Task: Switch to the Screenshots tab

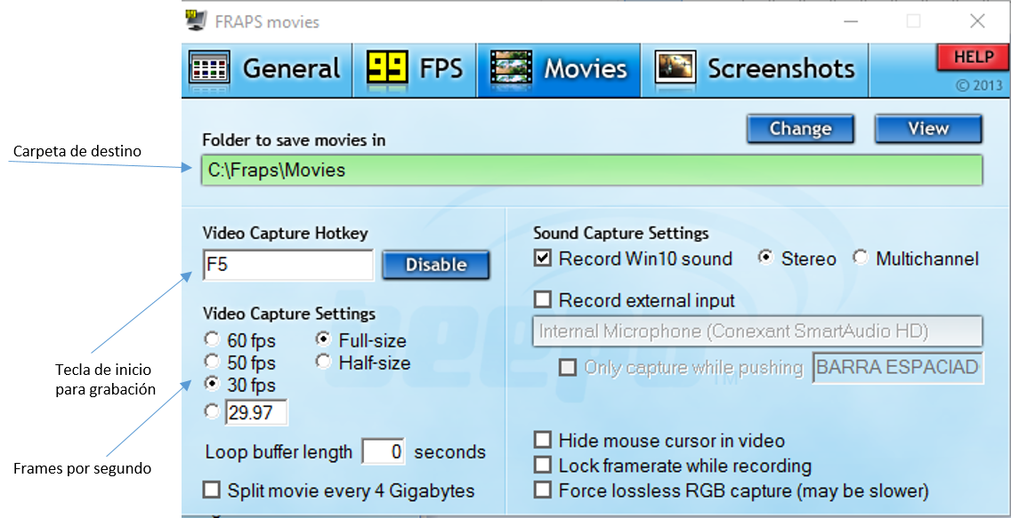Action: point(756,69)
